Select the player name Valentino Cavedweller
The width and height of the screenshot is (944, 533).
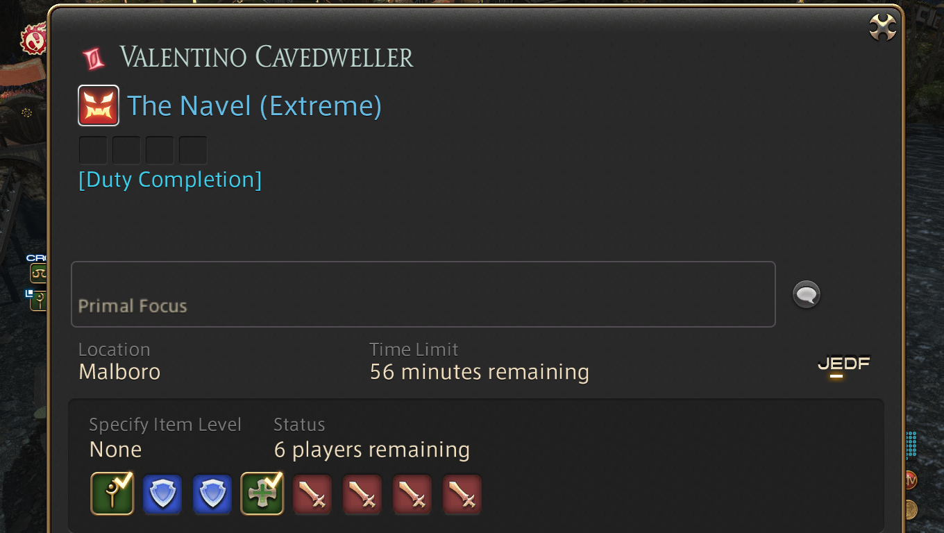267,57
